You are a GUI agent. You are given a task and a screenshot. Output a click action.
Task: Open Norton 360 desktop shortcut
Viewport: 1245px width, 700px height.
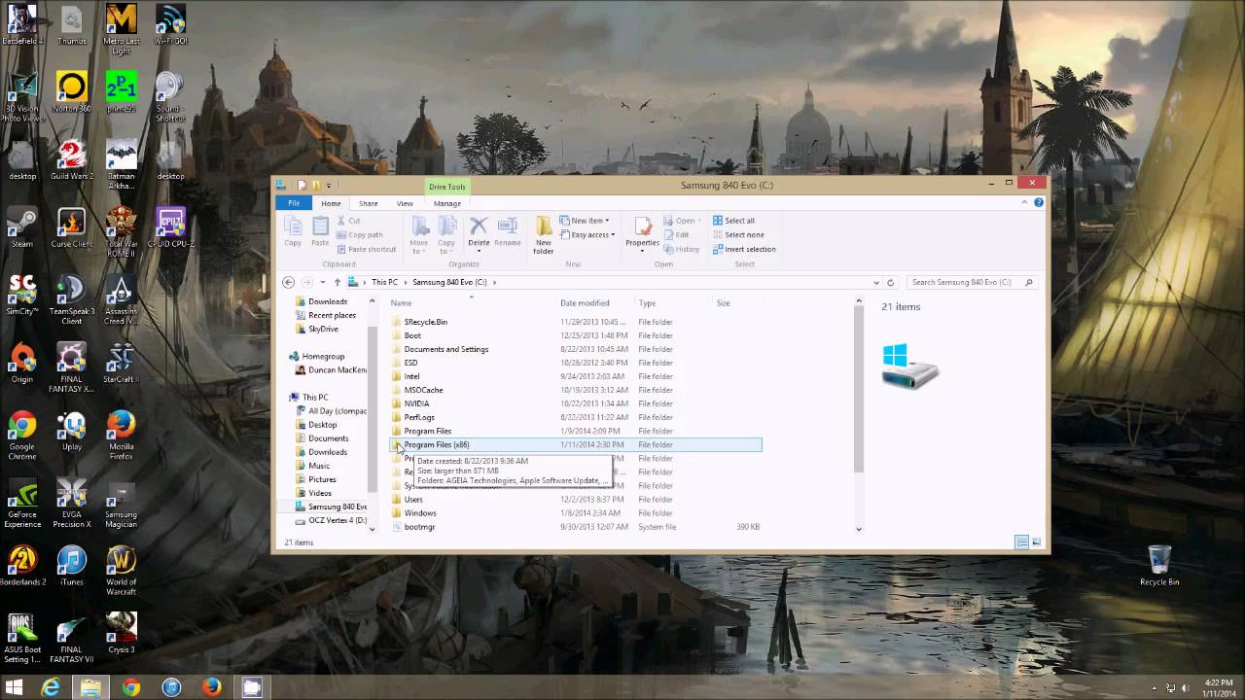pos(71,92)
